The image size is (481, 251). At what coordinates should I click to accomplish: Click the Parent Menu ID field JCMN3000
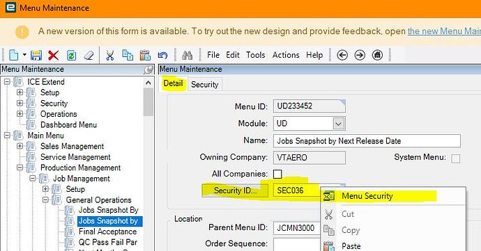pos(296,228)
